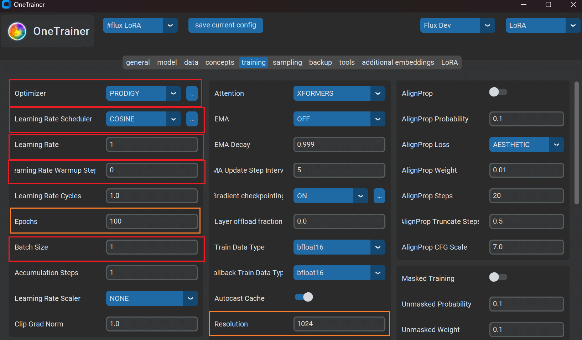582x340 pixels.
Task: Click the Learning Rate Warmup Steps field
Action: coord(152,170)
